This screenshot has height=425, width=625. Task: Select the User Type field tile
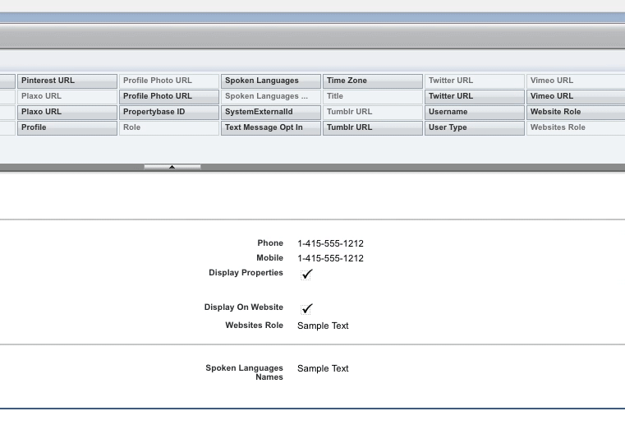[x=475, y=127]
